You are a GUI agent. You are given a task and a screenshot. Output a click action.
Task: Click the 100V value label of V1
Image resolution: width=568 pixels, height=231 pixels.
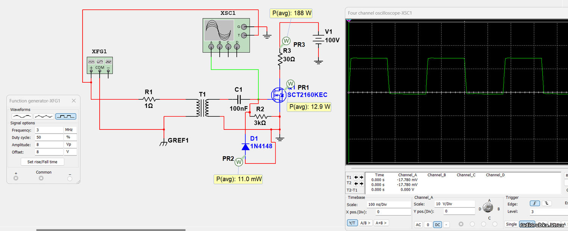(x=332, y=40)
